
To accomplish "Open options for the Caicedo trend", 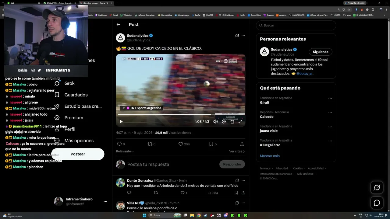I will coord(330,113).
